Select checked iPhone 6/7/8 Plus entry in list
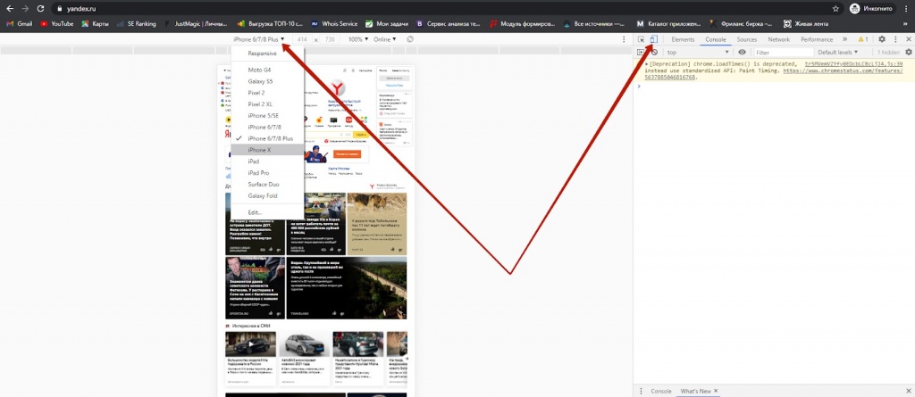 pyautogui.click(x=267, y=139)
